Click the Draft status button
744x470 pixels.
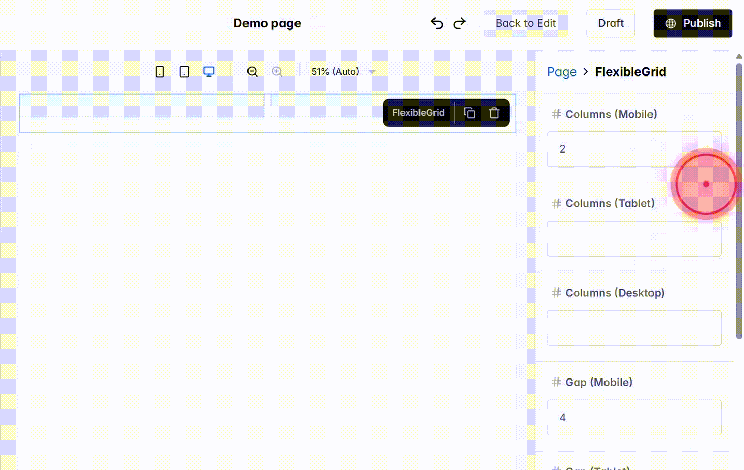click(611, 23)
